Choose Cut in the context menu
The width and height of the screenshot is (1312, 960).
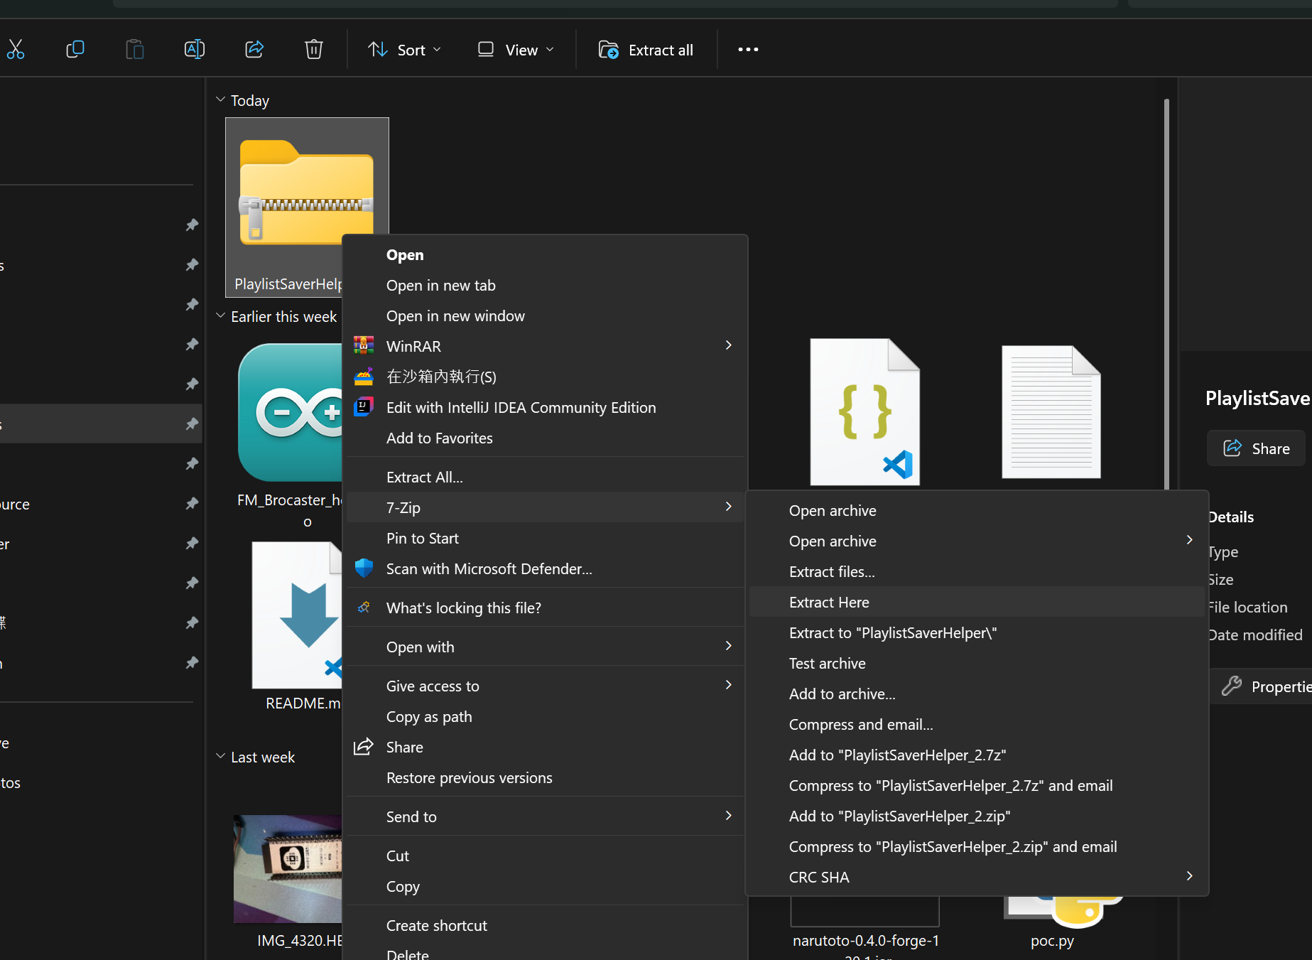[x=544, y=856]
